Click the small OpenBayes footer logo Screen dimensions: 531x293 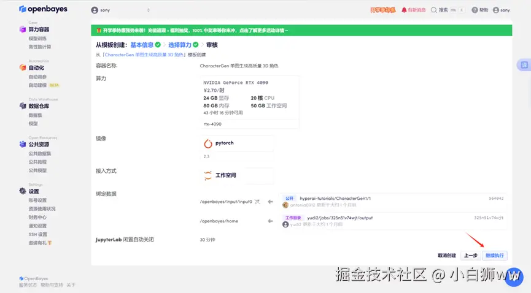[21, 278]
